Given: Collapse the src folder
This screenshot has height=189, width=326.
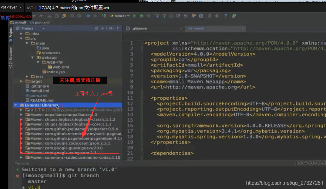Looking at the screenshot, I should (21, 38).
